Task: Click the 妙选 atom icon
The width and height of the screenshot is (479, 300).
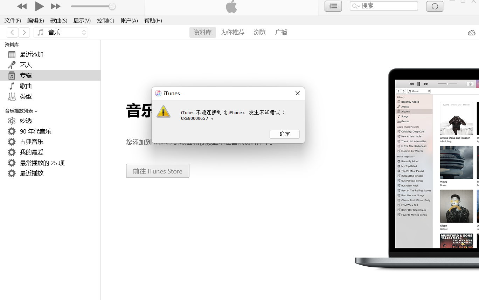Action: coord(12,121)
